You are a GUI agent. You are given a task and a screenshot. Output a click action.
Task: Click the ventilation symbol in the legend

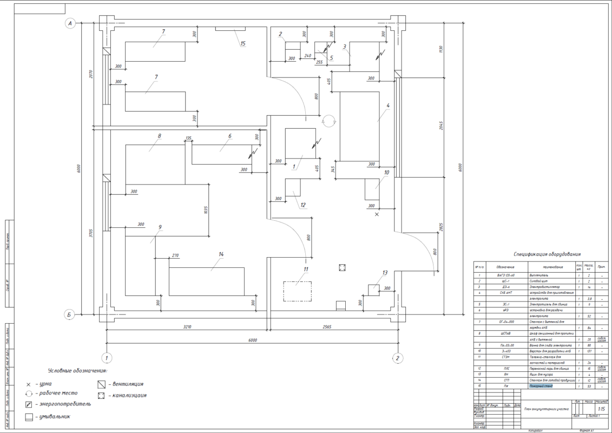tap(102, 384)
